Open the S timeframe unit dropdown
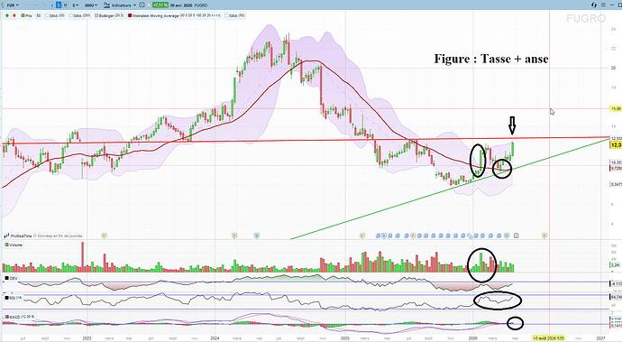Viewport: 622px width, 342px height. click(76, 5)
